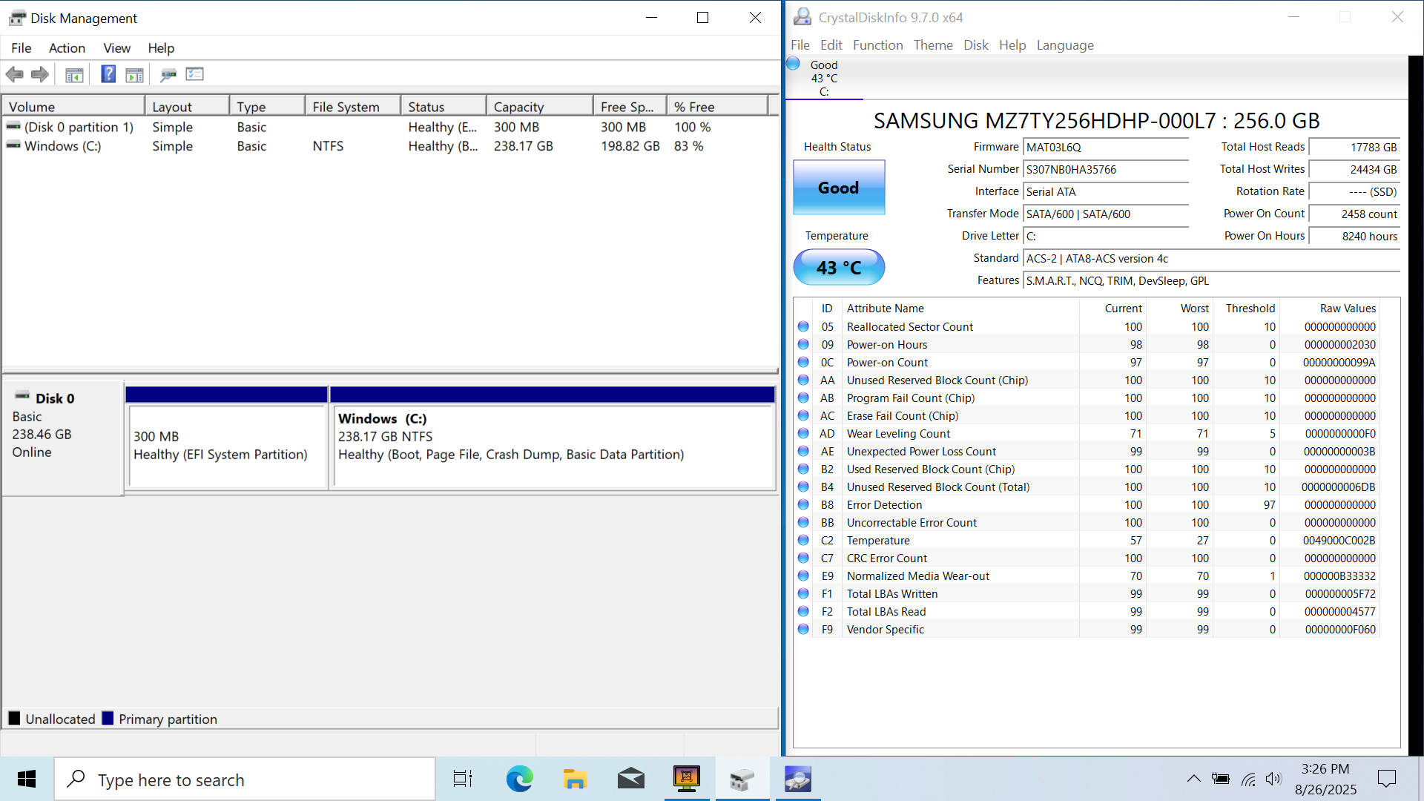Click the taskbar clock showing 3:26 PM
Image resolution: width=1424 pixels, height=801 pixels.
1325,779
